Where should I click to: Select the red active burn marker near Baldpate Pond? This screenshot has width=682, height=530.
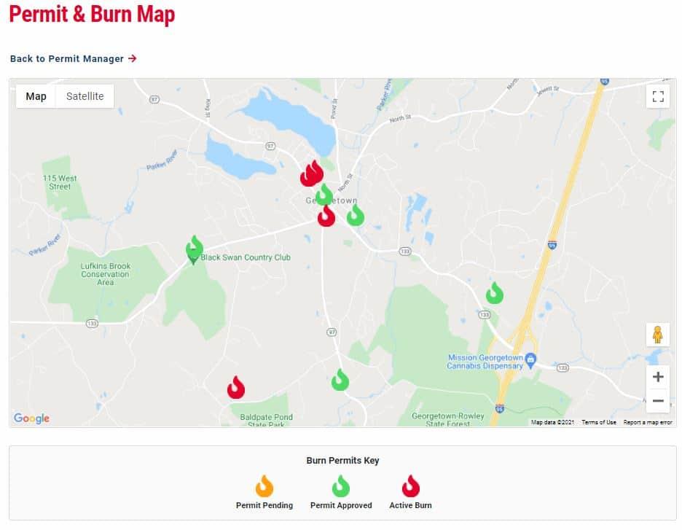tap(236, 387)
